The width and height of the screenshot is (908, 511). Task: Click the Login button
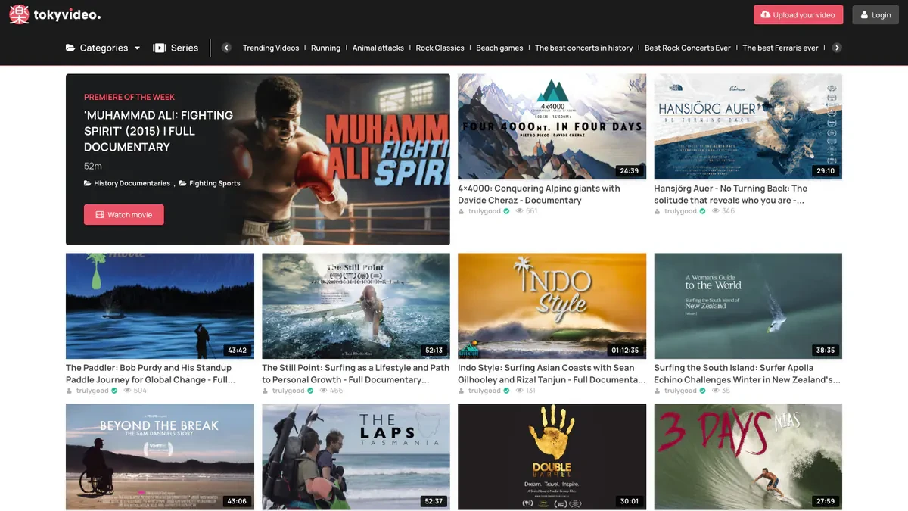click(875, 15)
